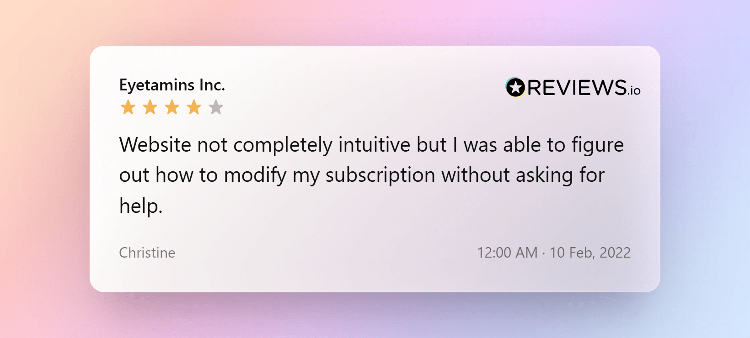Open the REVIEWS wordmark in the logo

pos(577,88)
